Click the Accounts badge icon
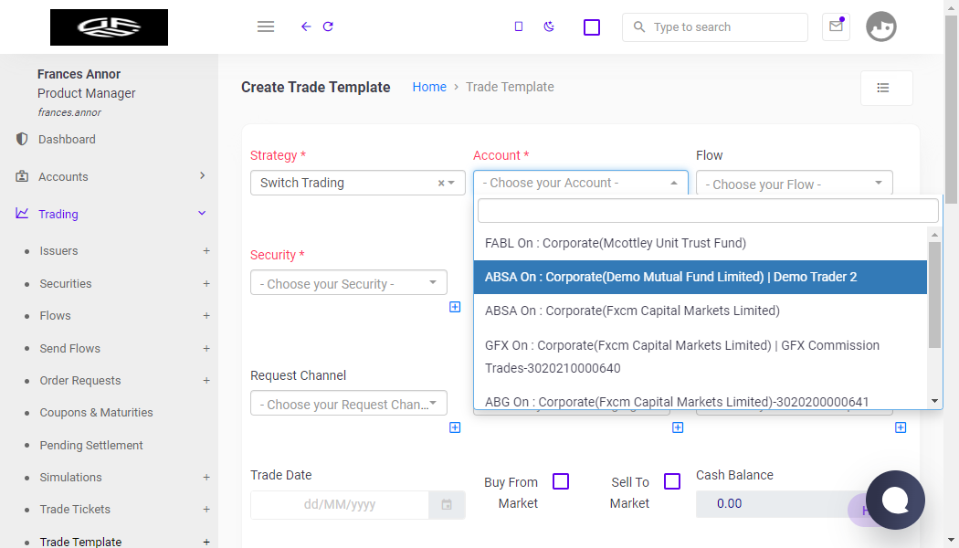This screenshot has height=548, width=959. coord(22,176)
